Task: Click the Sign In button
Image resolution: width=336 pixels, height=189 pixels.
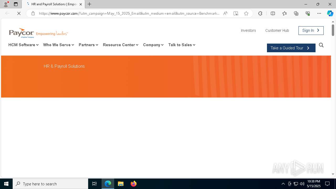Action: click(311, 30)
